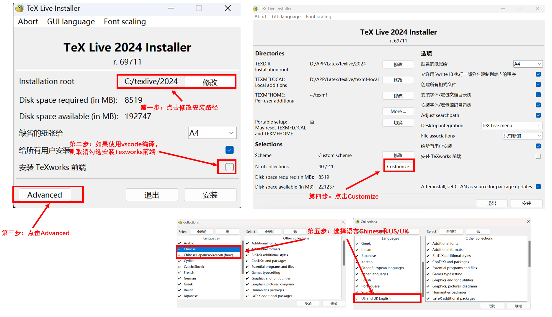Close the Collections dialog listing Arabic
The width and height of the screenshot is (552, 317).
(343, 222)
